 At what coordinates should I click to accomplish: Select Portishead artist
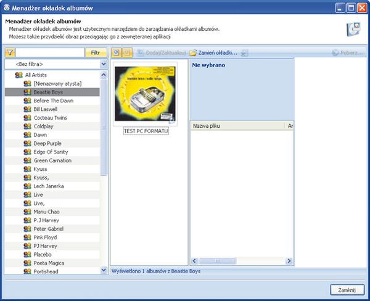(x=46, y=271)
